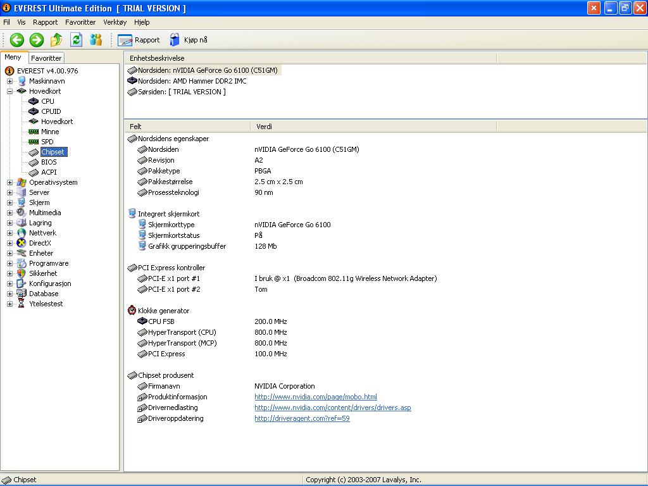Click the PCI-E x1 port #1 row

[x=287, y=278]
